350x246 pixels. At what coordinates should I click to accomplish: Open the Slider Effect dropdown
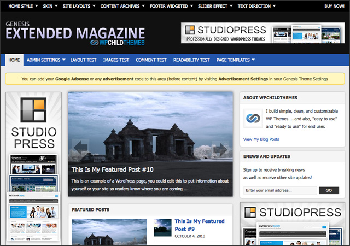215,6
